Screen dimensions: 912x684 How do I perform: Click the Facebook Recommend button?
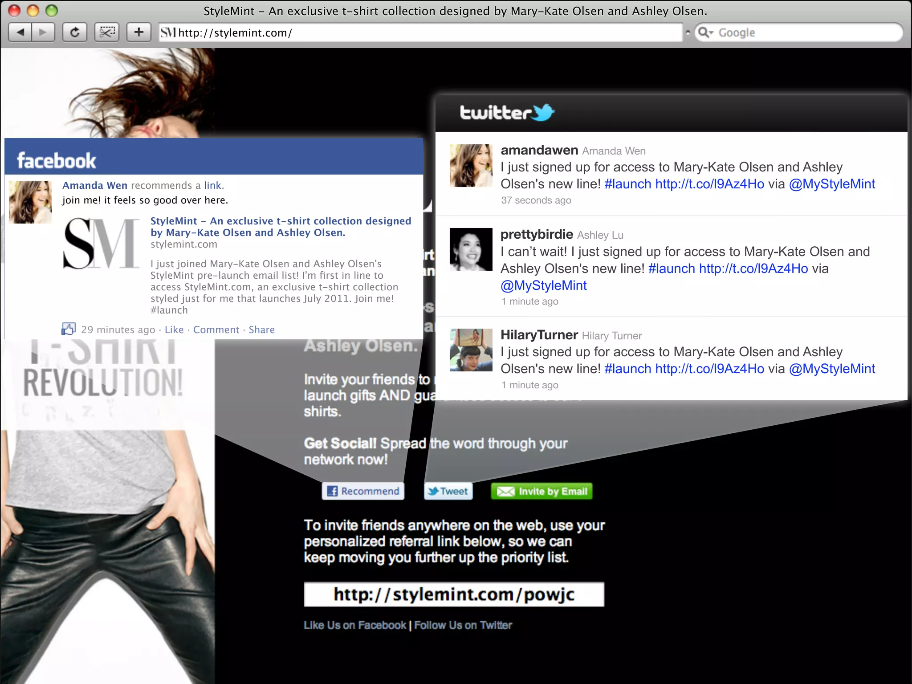click(363, 491)
